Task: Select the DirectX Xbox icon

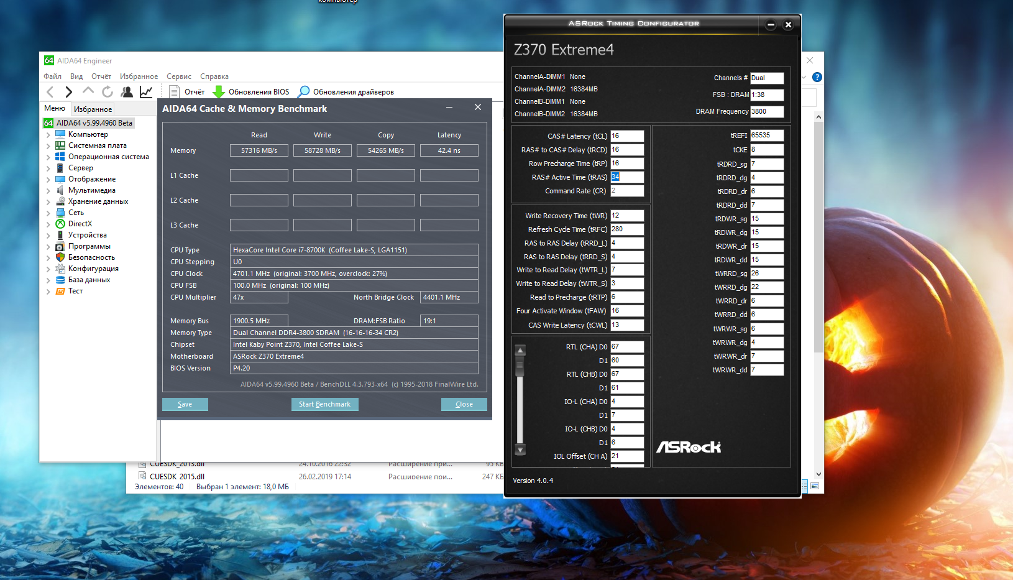Action: (x=60, y=224)
